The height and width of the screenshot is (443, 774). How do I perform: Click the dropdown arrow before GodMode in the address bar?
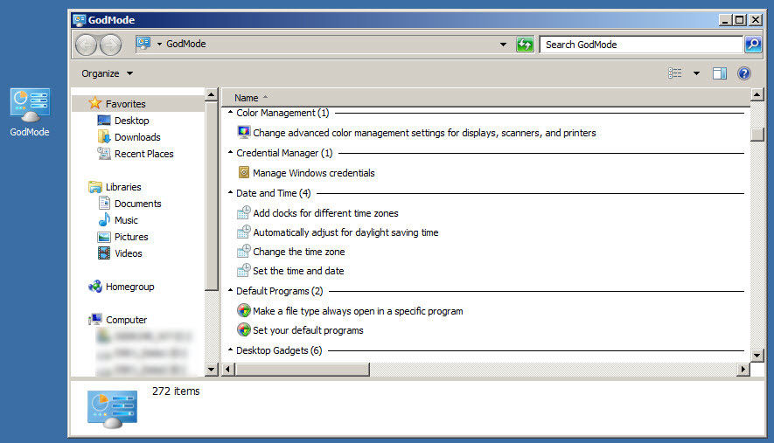[159, 44]
